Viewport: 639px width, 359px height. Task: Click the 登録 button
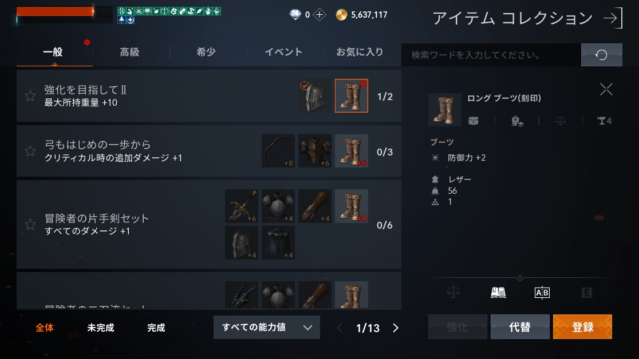click(582, 327)
